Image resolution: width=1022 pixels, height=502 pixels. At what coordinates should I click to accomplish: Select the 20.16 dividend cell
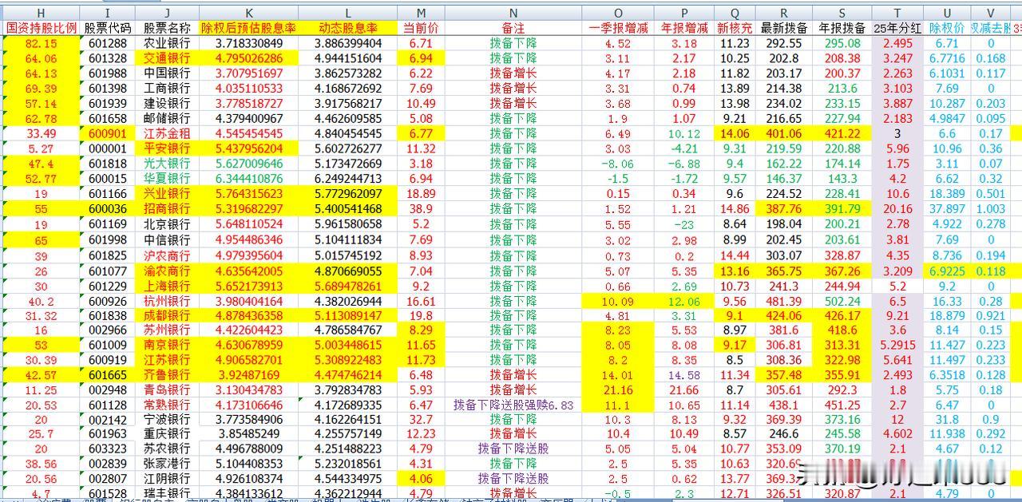coord(897,208)
